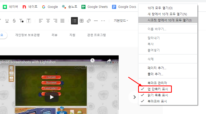Image resolution: width=206 pixels, height=114 pixels.
Task: Open text background box tool
Action: [x=29, y=21]
